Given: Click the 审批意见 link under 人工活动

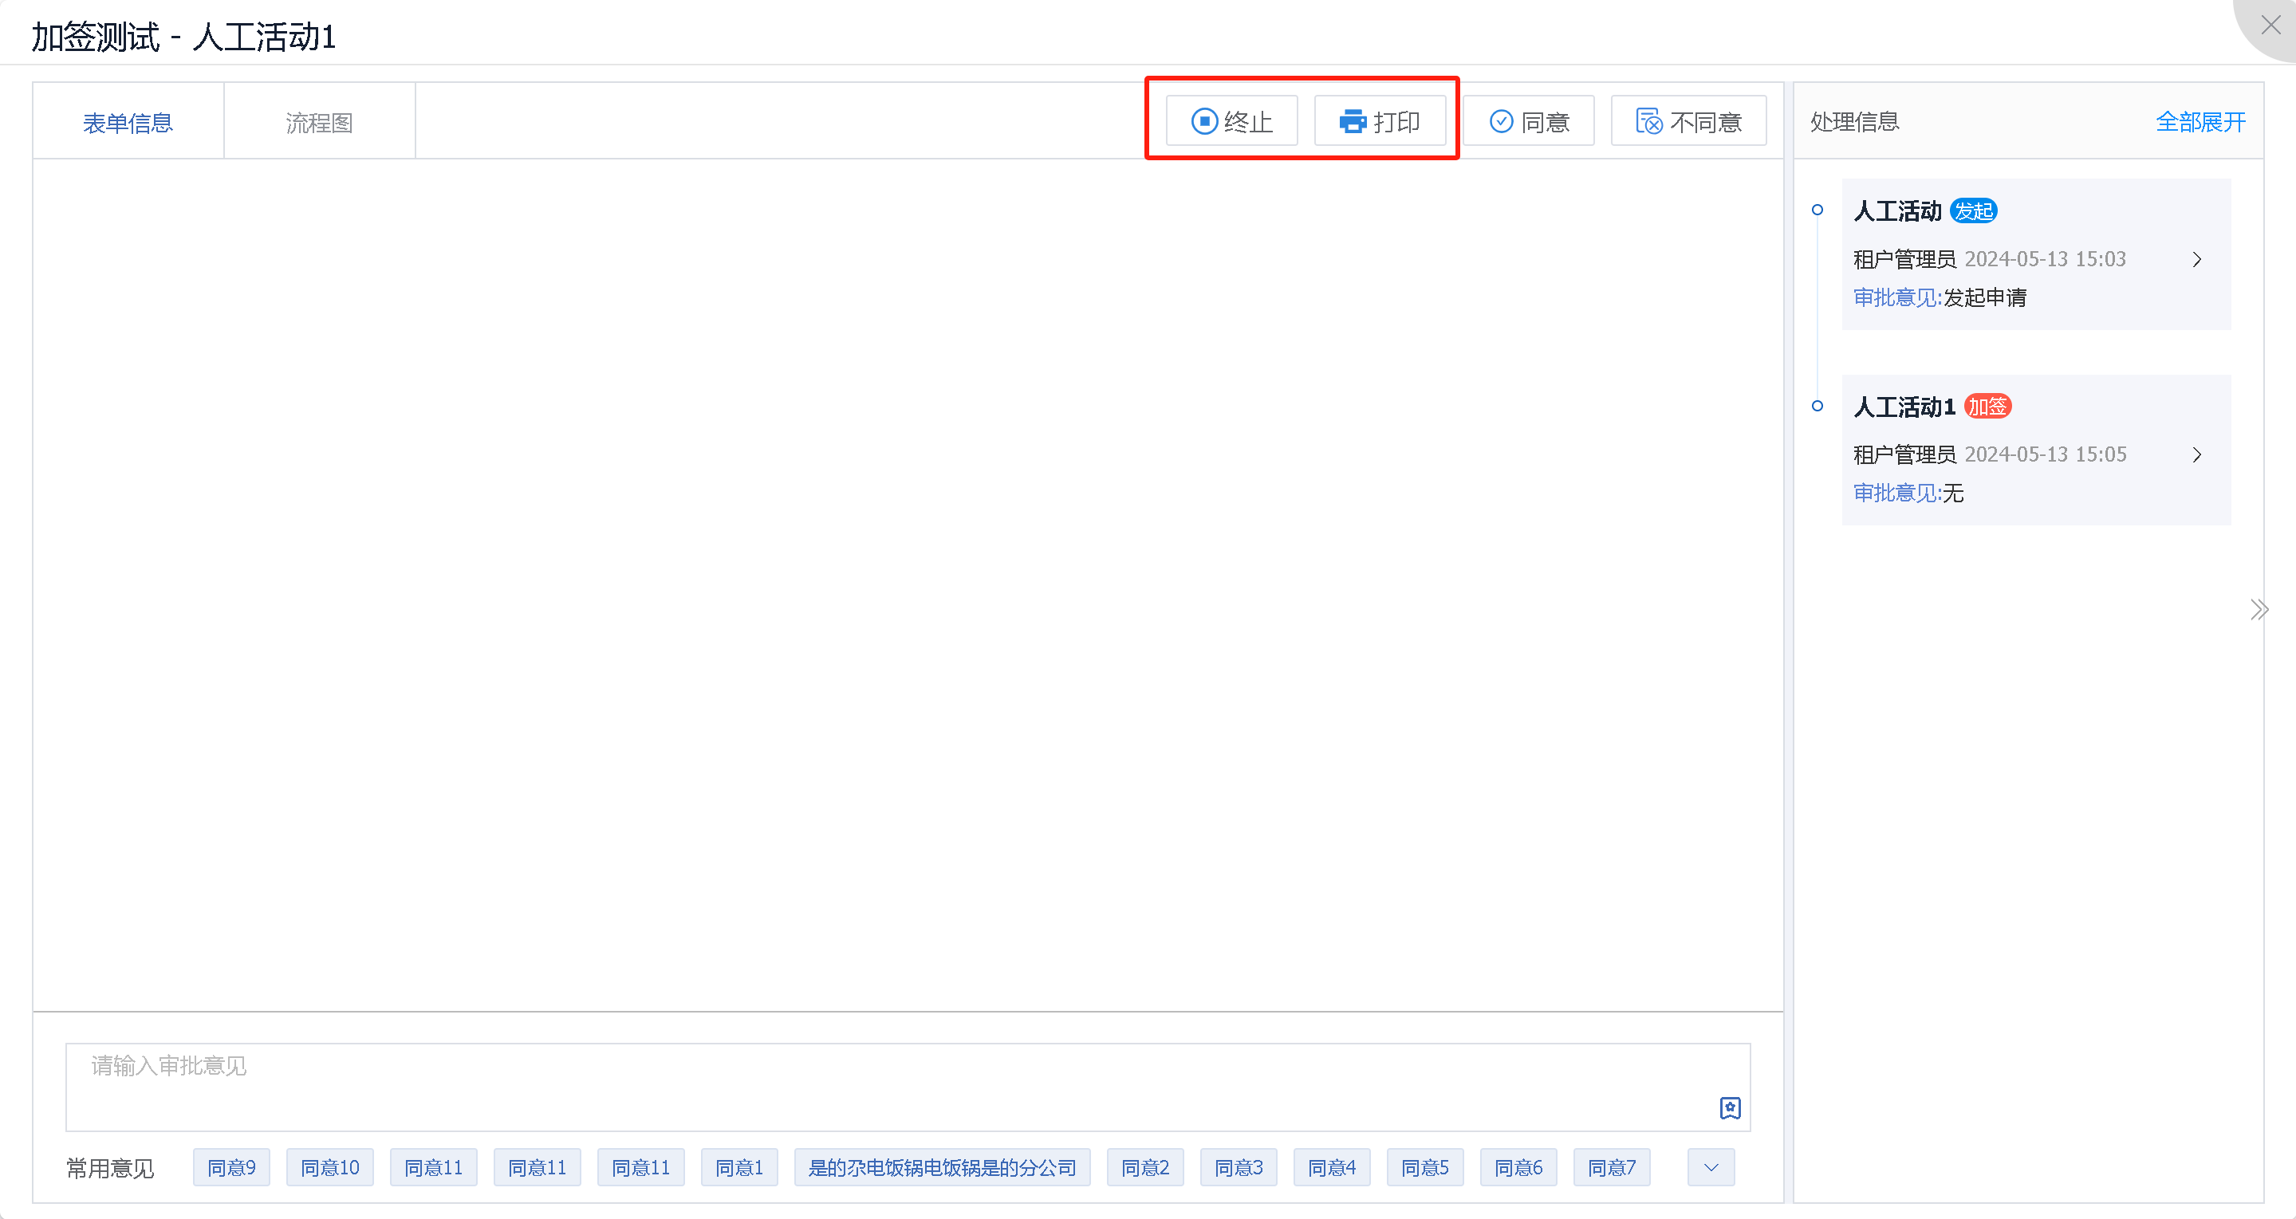Looking at the screenshot, I should click(x=1896, y=297).
